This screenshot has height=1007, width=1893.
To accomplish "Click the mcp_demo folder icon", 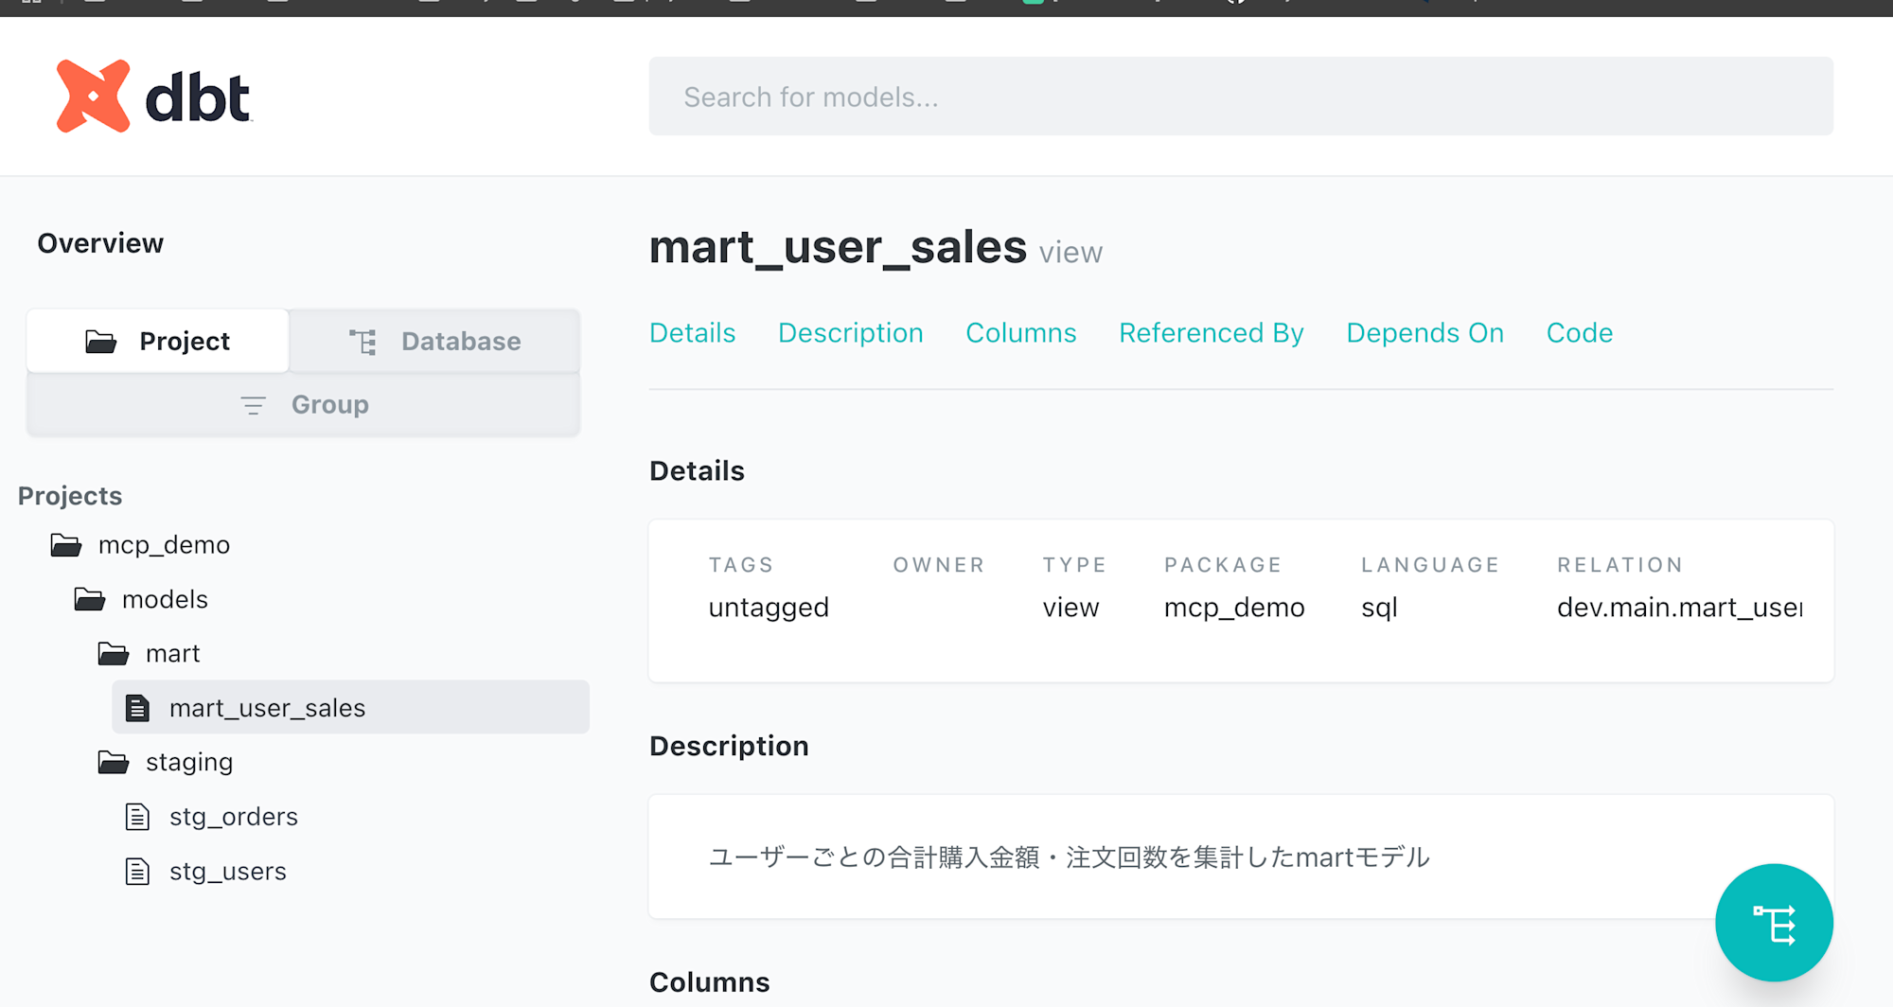I will click(x=66, y=545).
